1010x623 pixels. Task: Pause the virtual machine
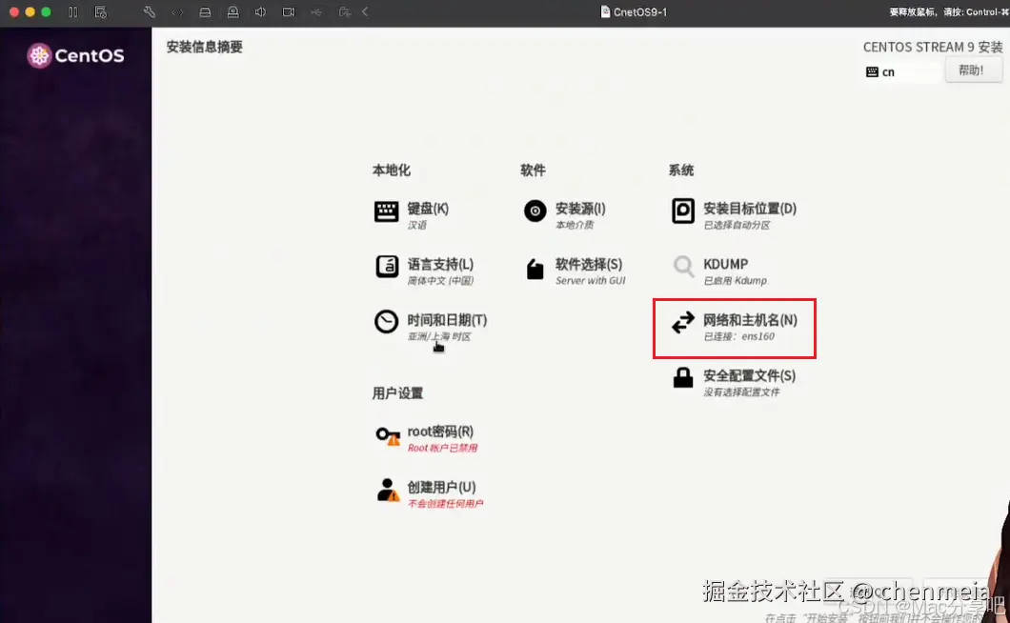pyautogui.click(x=71, y=12)
